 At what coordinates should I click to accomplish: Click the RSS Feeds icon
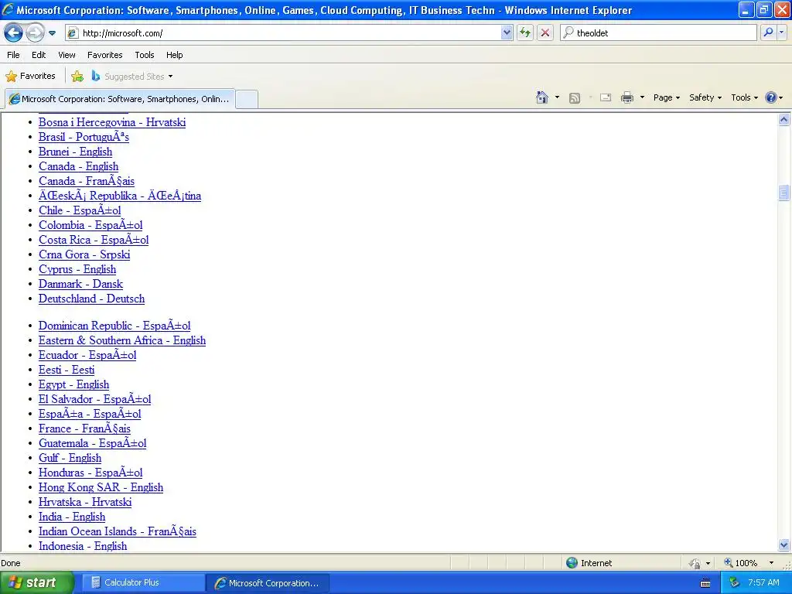click(575, 97)
